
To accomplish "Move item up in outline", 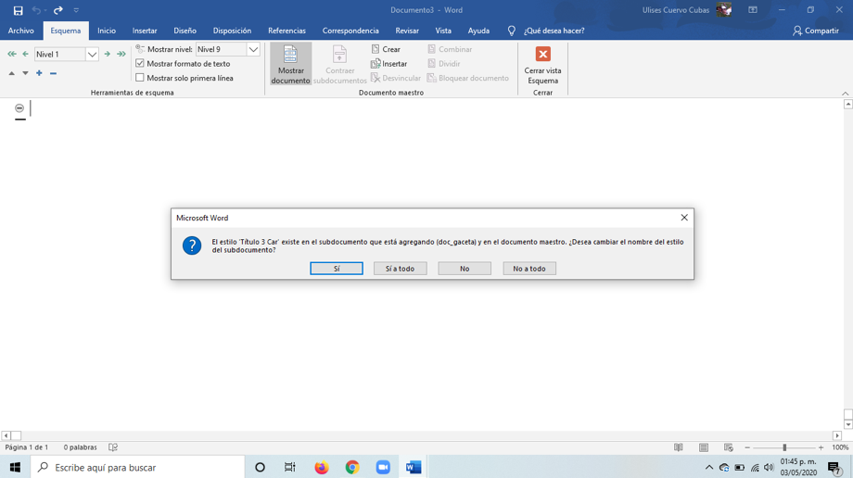I will pos(11,73).
